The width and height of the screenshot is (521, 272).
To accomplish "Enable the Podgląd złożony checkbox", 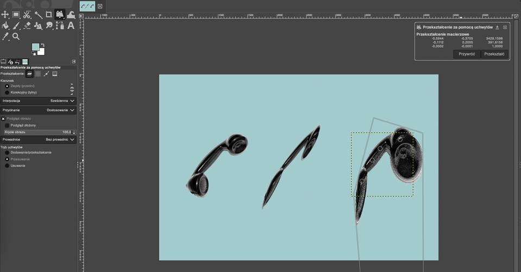I will 7,125.
